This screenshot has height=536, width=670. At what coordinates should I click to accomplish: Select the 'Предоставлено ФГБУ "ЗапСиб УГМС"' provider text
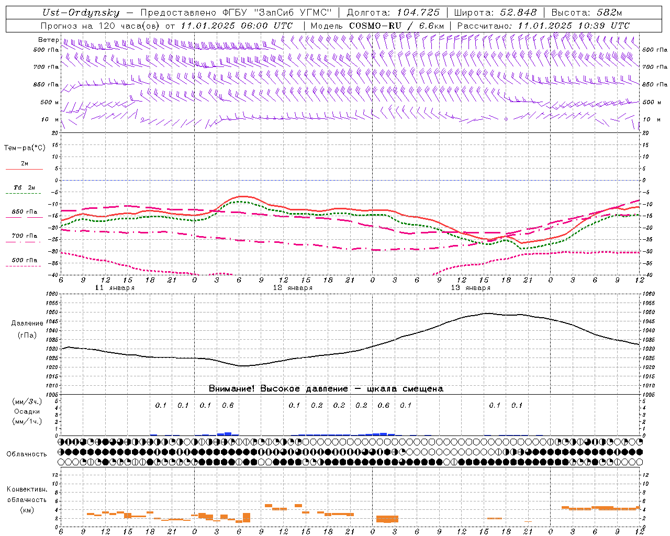point(237,13)
